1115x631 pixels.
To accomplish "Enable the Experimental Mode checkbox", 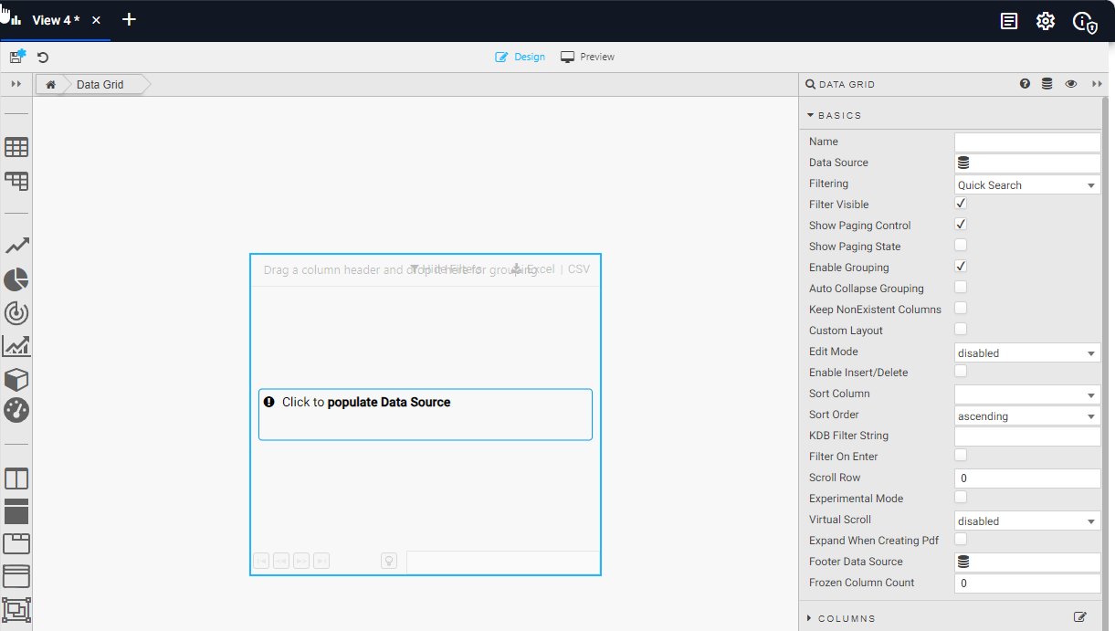I will tap(961, 498).
